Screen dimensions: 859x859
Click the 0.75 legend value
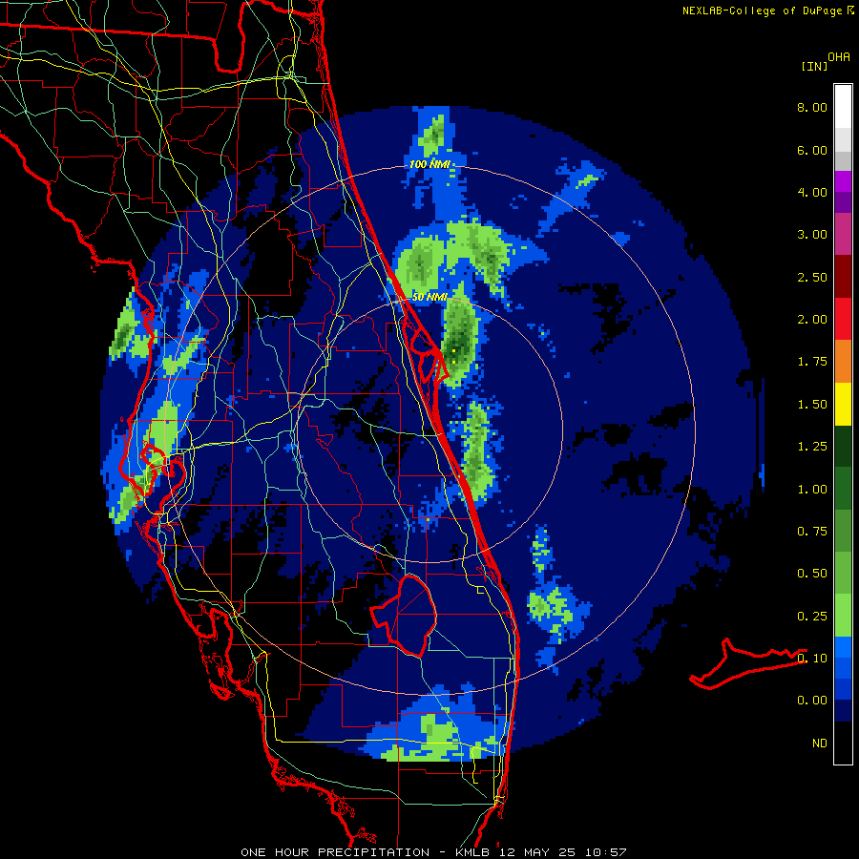(x=812, y=532)
